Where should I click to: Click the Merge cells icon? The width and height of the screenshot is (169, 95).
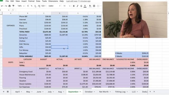(x=98, y=6)
